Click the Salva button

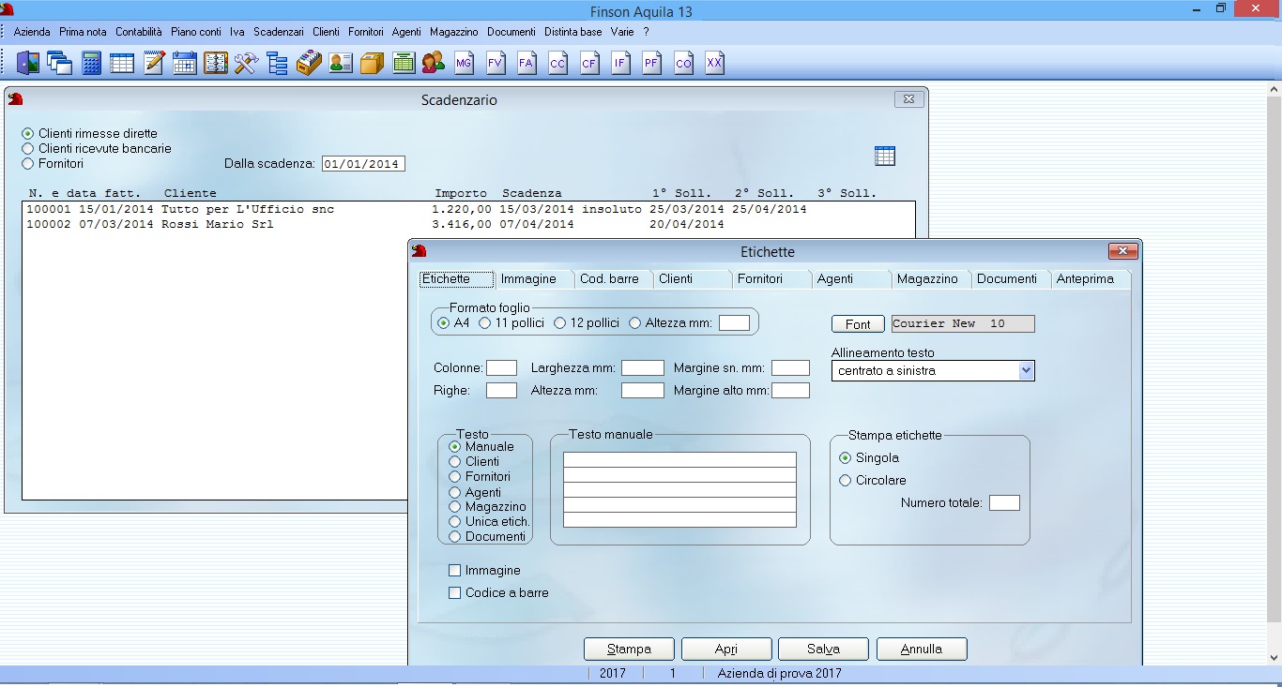(x=824, y=649)
